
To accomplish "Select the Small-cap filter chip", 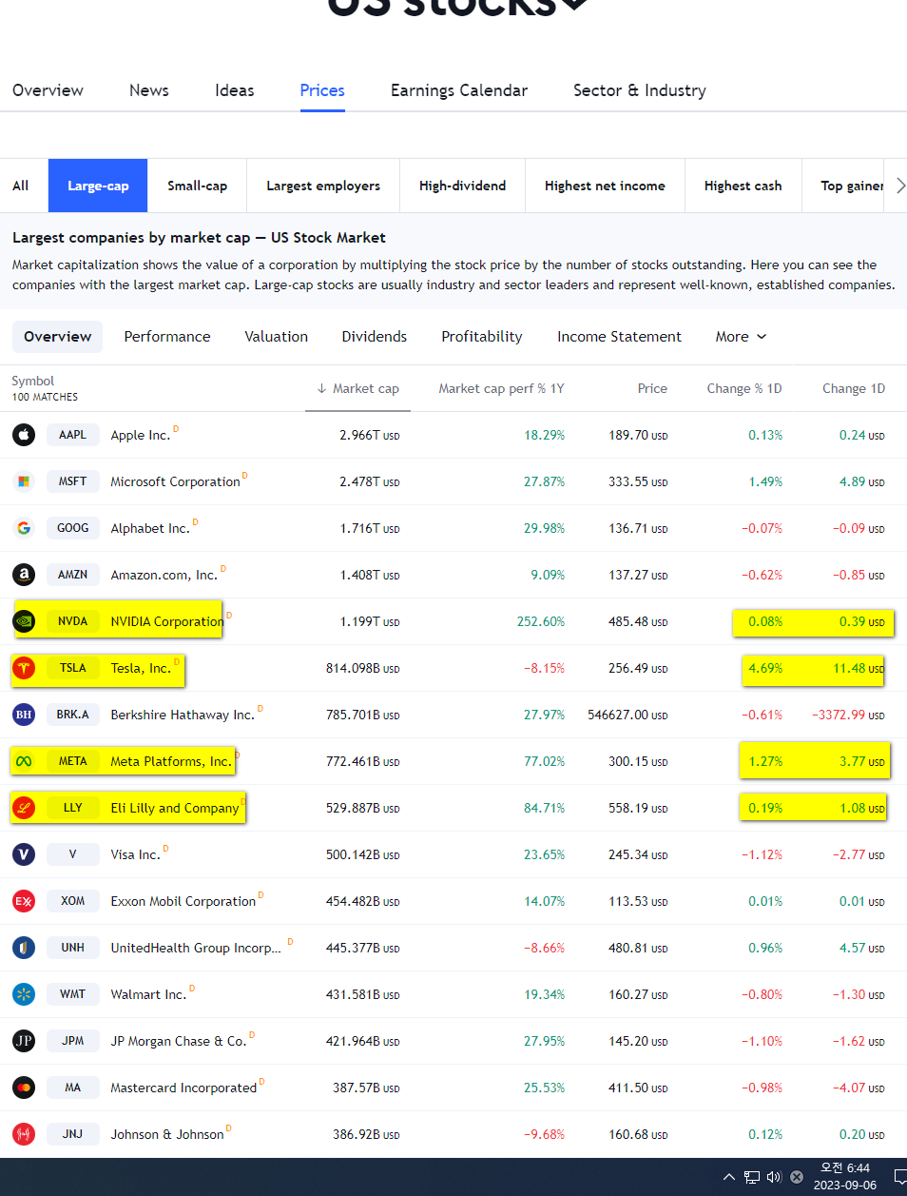I will [x=198, y=186].
